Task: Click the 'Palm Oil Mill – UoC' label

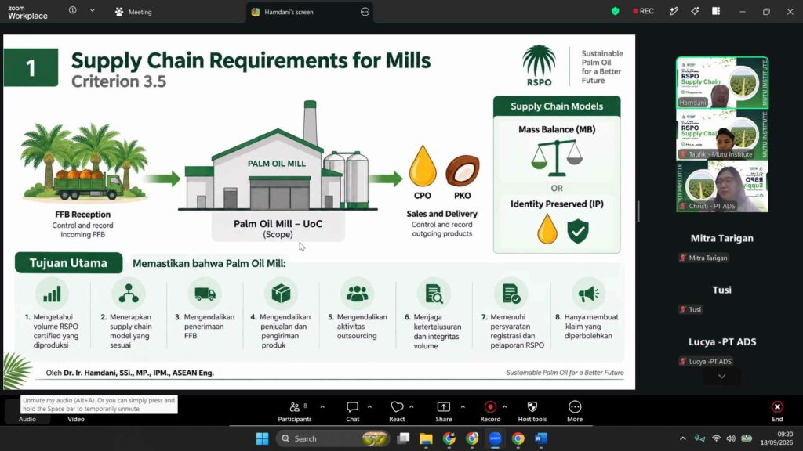Action: [278, 223]
